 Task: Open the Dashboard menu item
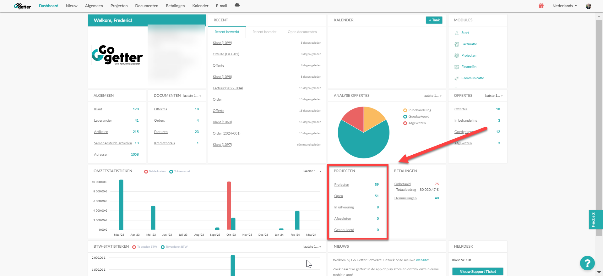(49, 6)
